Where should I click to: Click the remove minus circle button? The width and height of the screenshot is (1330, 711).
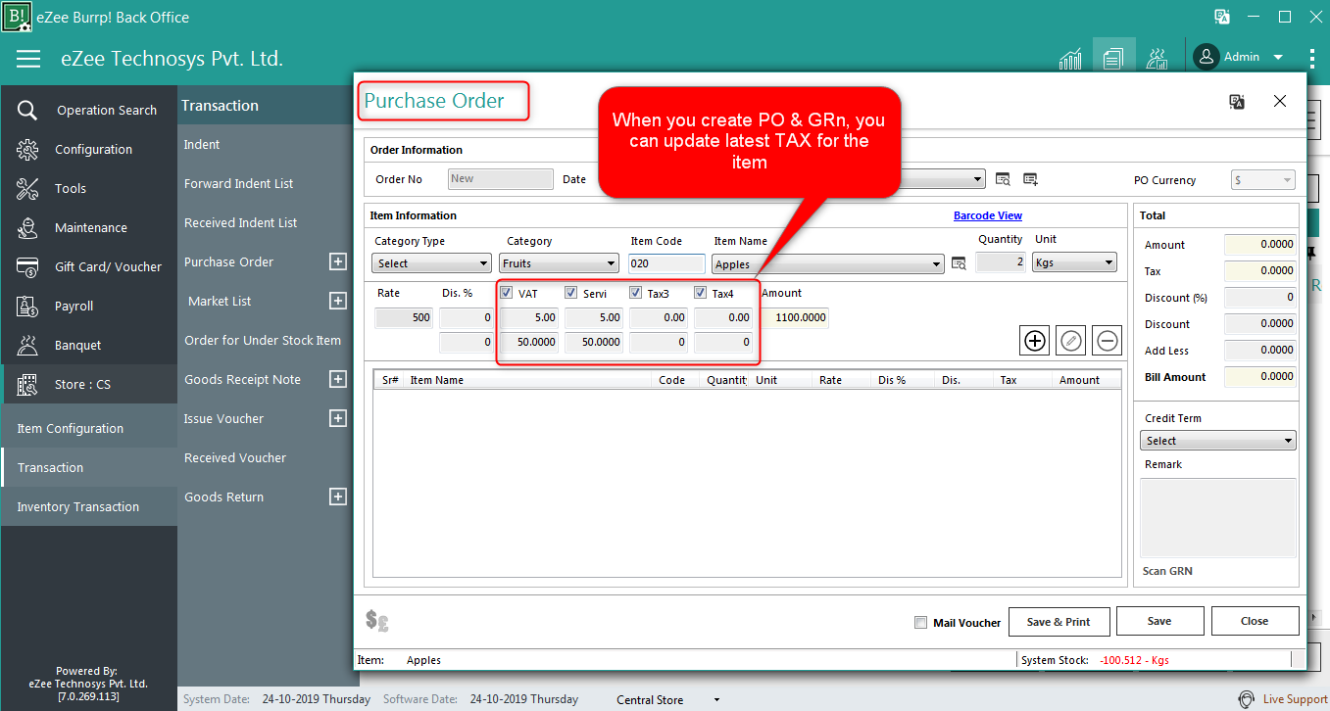(x=1108, y=341)
